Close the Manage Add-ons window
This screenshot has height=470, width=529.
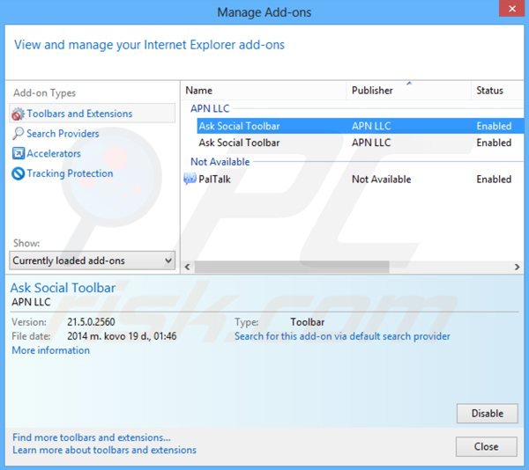[x=511, y=8]
